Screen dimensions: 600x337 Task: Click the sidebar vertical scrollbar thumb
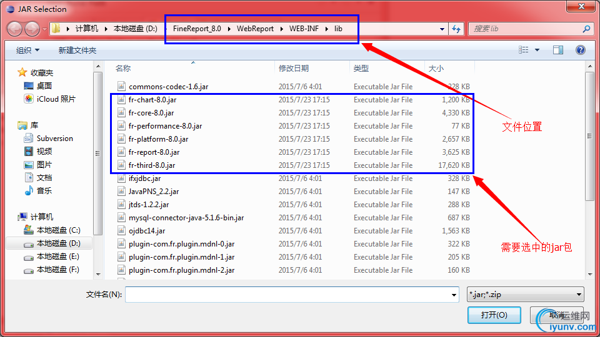tap(97, 153)
